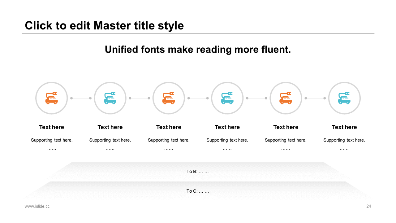Click connector line between fifth and sixth circles
Viewport: 396px width, 223px height.
pos(315,98)
